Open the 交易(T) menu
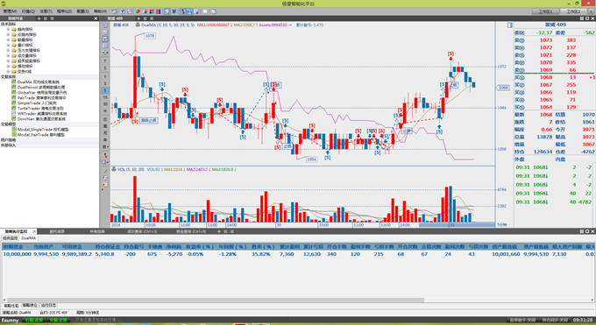The height and width of the screenshot is (325, 596). coord(46,11)
